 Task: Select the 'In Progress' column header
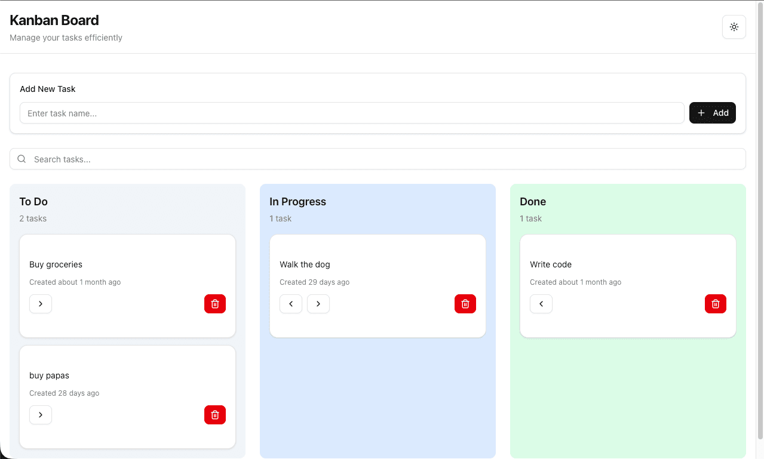click(297, 202)
